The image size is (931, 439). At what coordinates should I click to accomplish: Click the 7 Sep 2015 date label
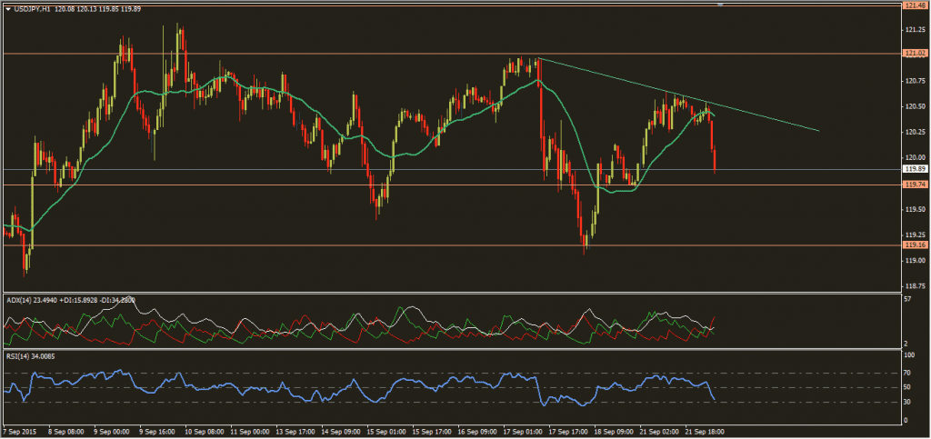coord(18,432)
